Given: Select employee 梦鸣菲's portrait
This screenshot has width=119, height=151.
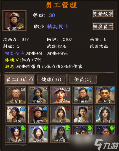Looking at the screenshot, I should tap(83, 115).
